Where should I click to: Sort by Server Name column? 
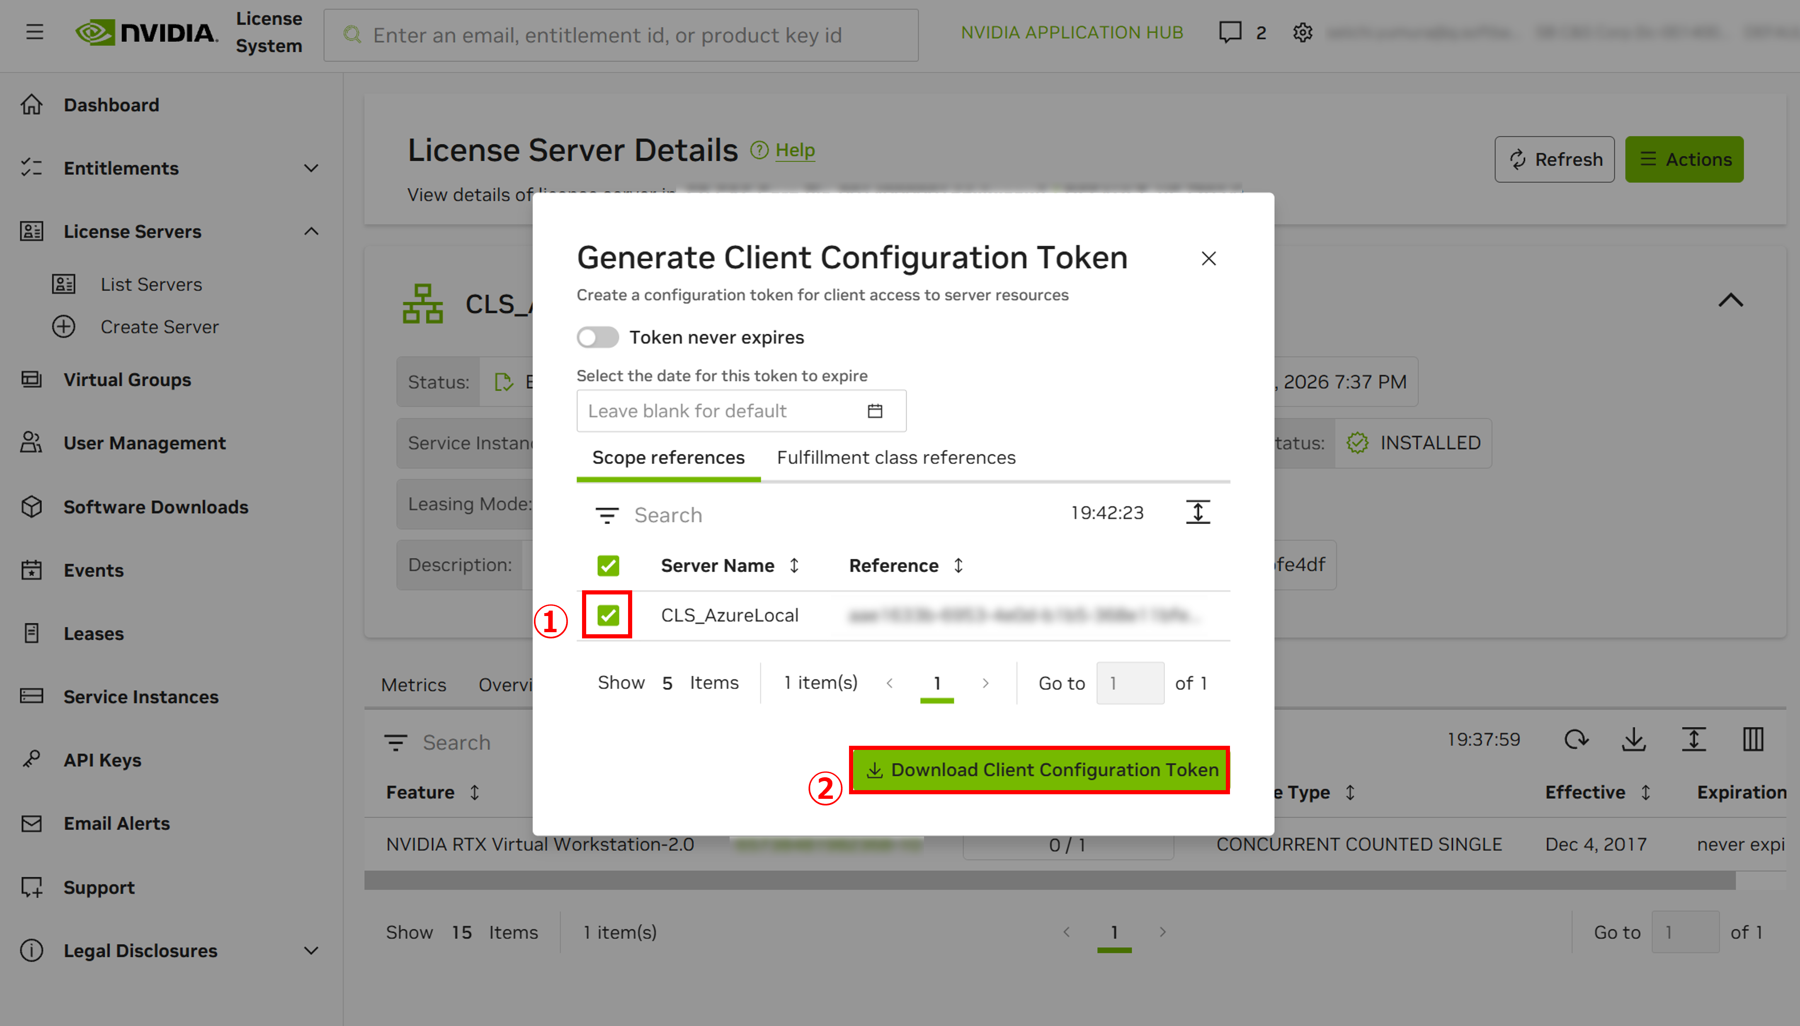tap(794, 566)
